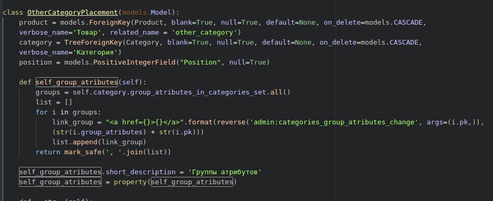Click the PositiveIntegerField method name
Viewport: 493px width, 201px height.
pos(134,62)
